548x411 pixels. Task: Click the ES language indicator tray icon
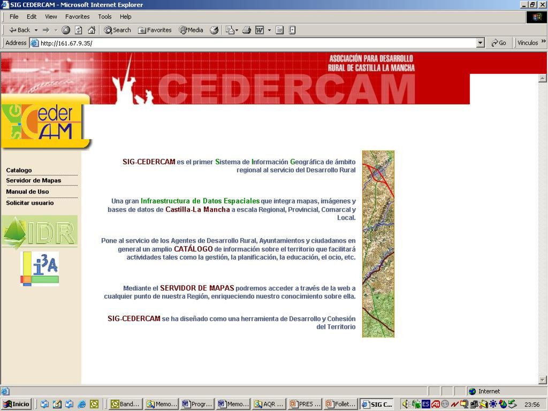[425, 405]
